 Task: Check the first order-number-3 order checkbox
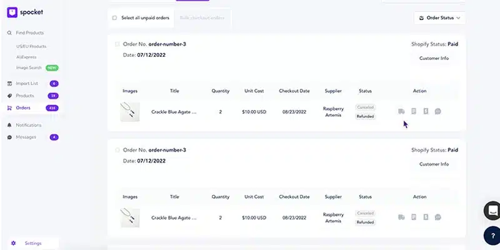[x=117, y=44]
